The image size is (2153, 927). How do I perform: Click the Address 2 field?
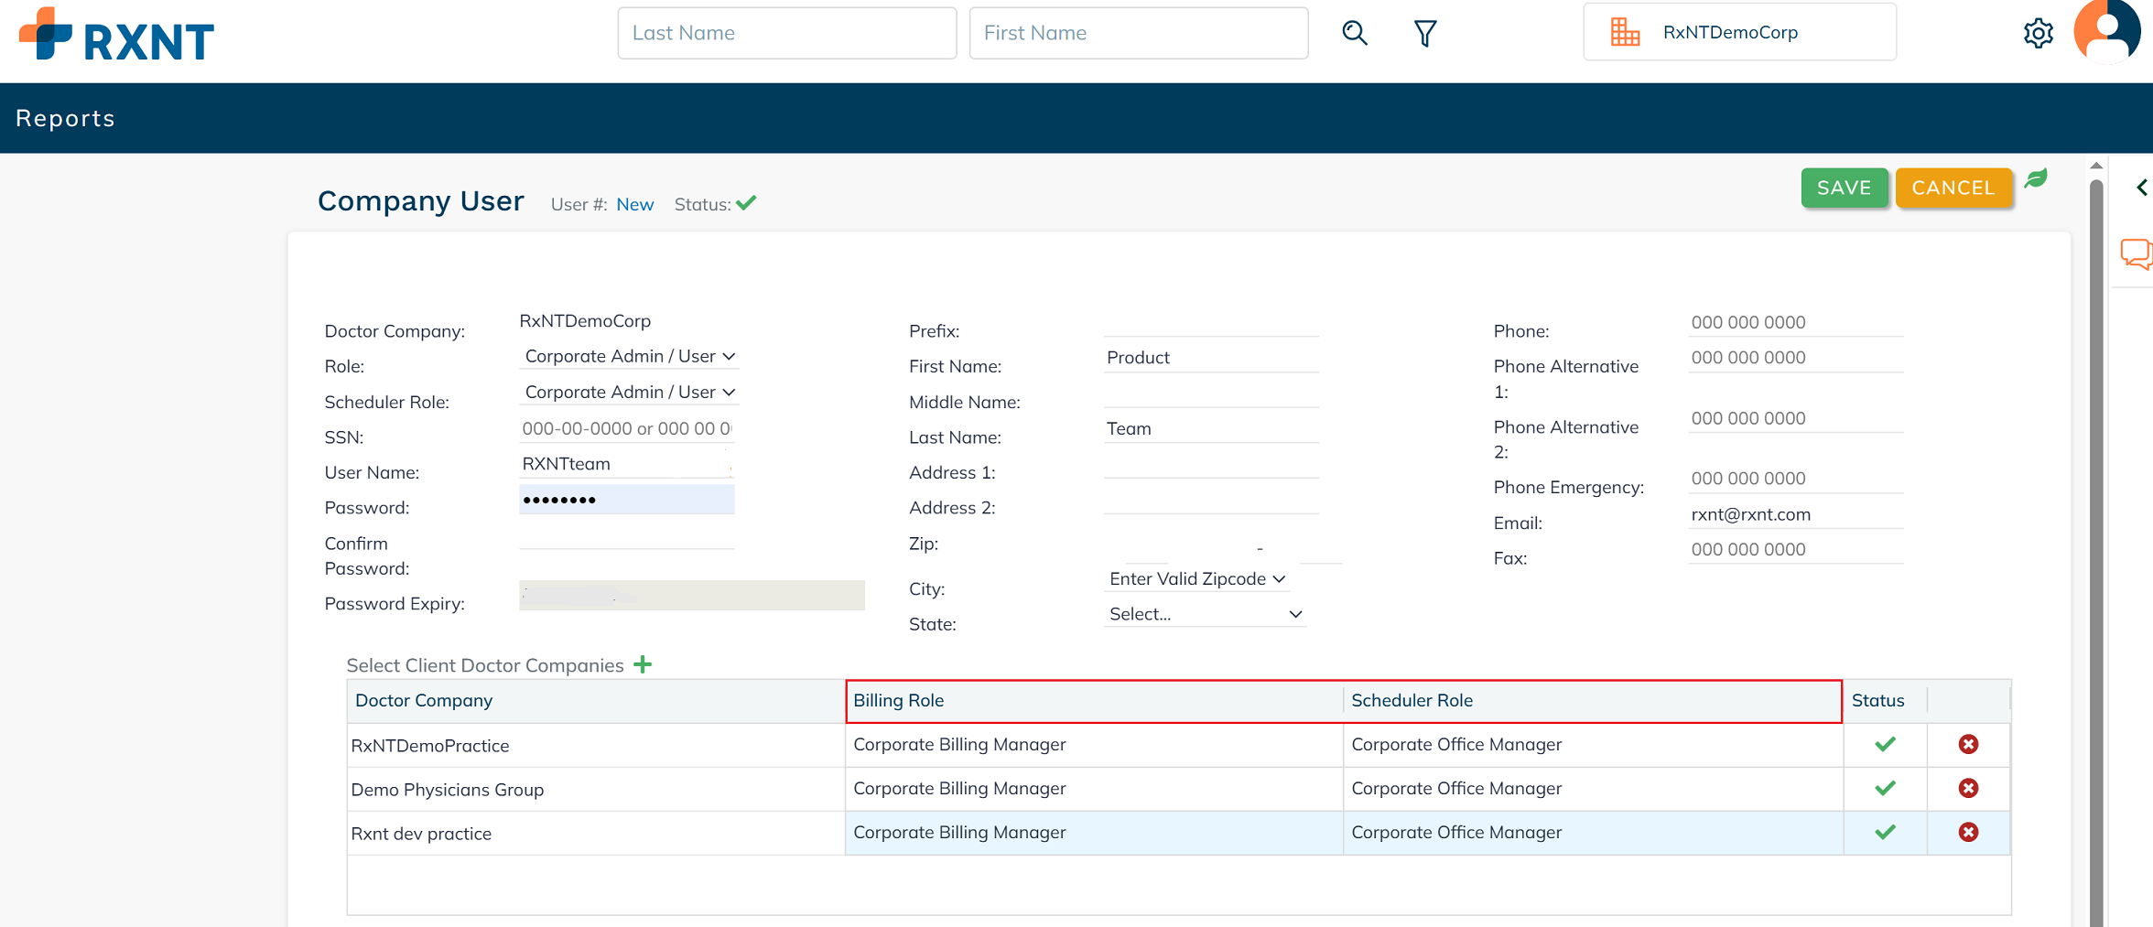click(1211, 501)
